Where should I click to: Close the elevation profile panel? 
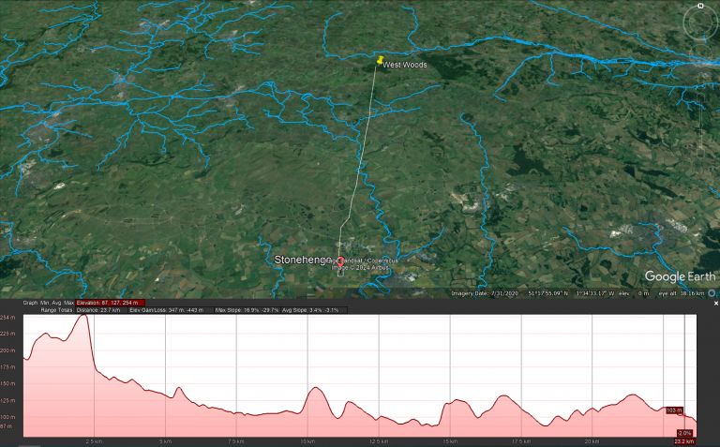pyautogui.click(x=715, y=304)
